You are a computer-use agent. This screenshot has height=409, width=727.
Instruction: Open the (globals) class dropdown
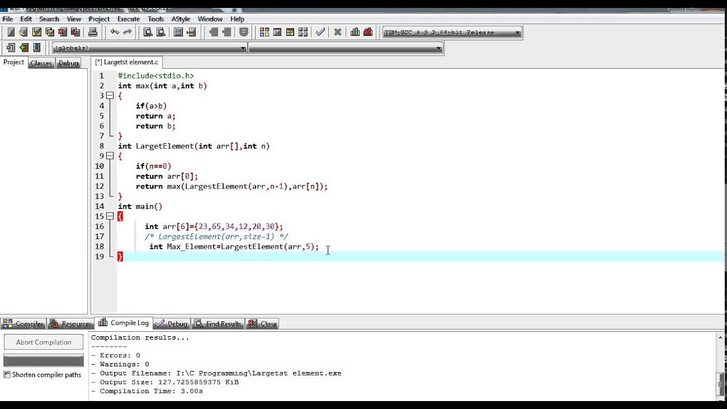(149, 48)
